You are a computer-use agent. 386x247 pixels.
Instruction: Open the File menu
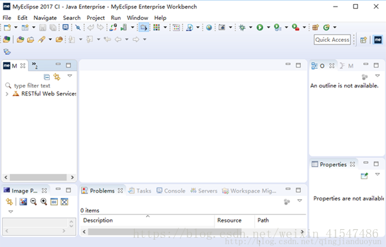pyautogui.click(x=7, y=18)
